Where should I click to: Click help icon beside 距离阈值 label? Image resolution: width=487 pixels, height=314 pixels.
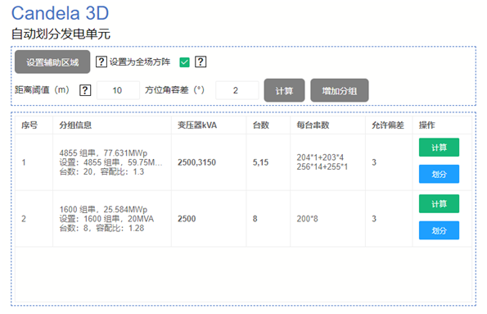coord(85,90)
